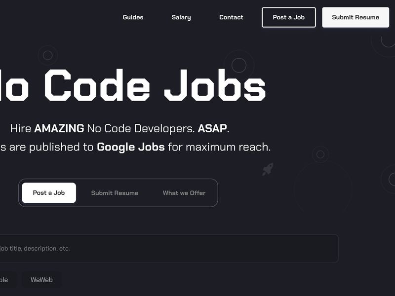Open the Contact navigation item
The height and width of the screenshot is (296, 395).
point(231,17)
